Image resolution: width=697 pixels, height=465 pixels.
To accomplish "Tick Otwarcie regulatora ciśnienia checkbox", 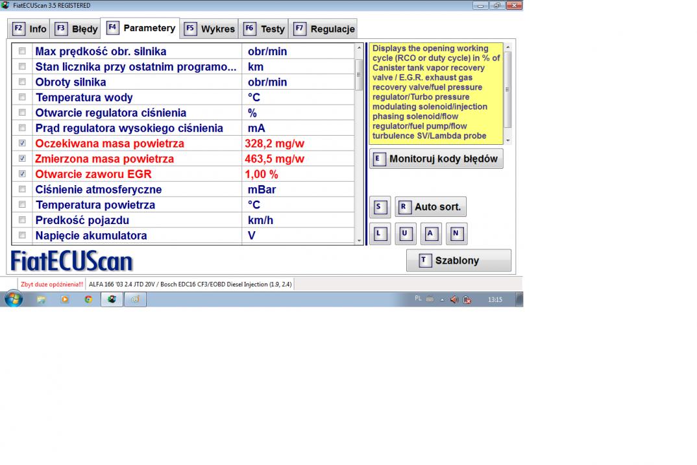I will click(22, 112).
